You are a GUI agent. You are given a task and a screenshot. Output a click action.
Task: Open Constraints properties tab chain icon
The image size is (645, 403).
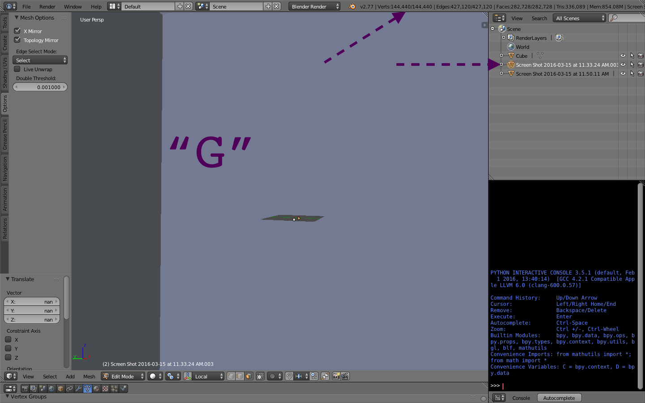click(x=69, y=389)
